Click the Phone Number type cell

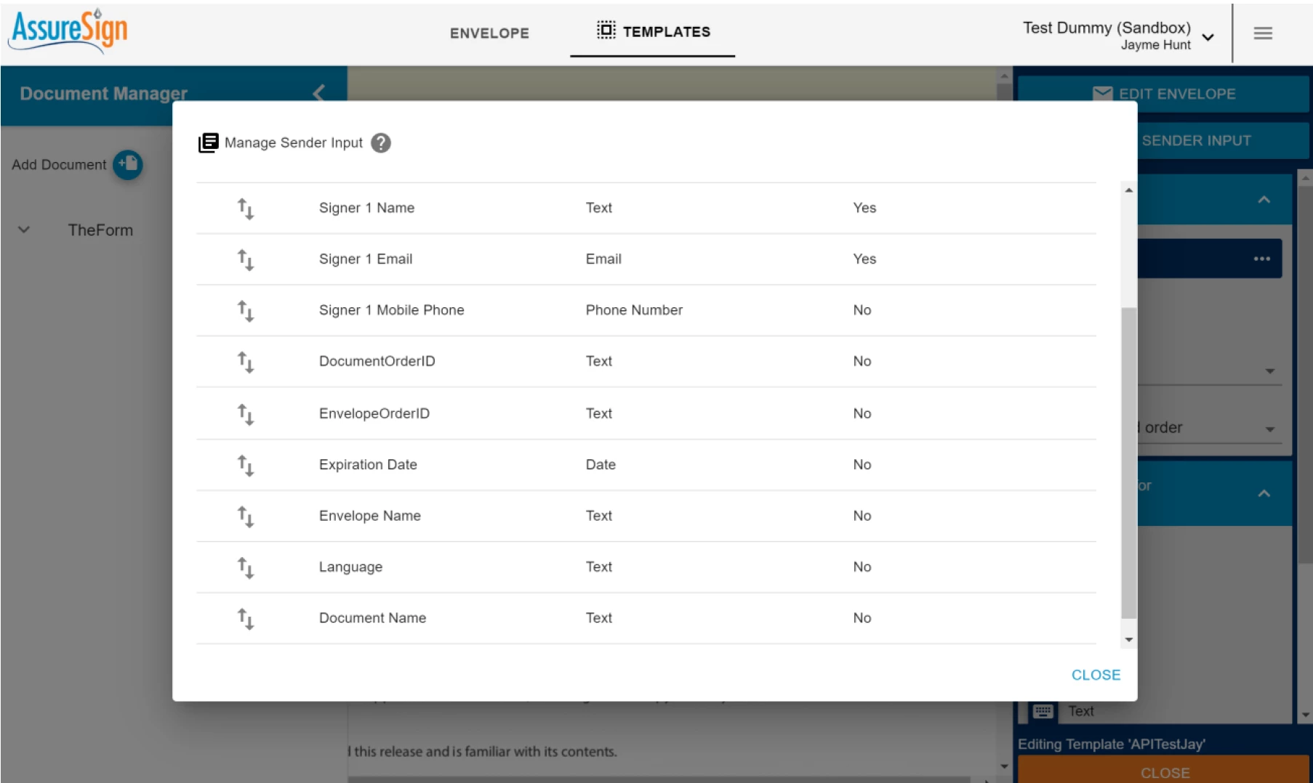click(634, 310)
